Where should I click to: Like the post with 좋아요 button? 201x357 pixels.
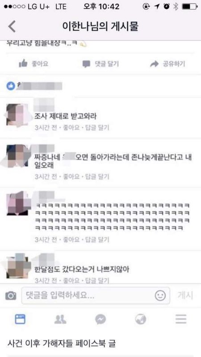[33, 64]
